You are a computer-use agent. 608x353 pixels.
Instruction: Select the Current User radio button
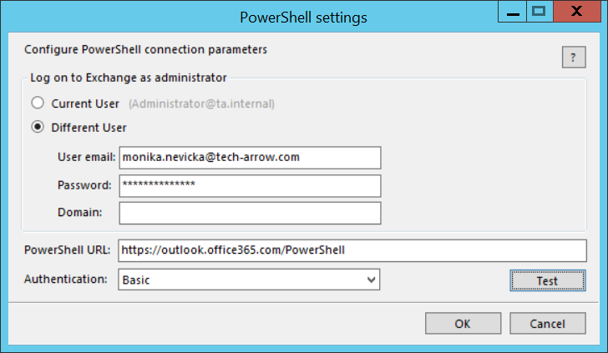point(37,104)
